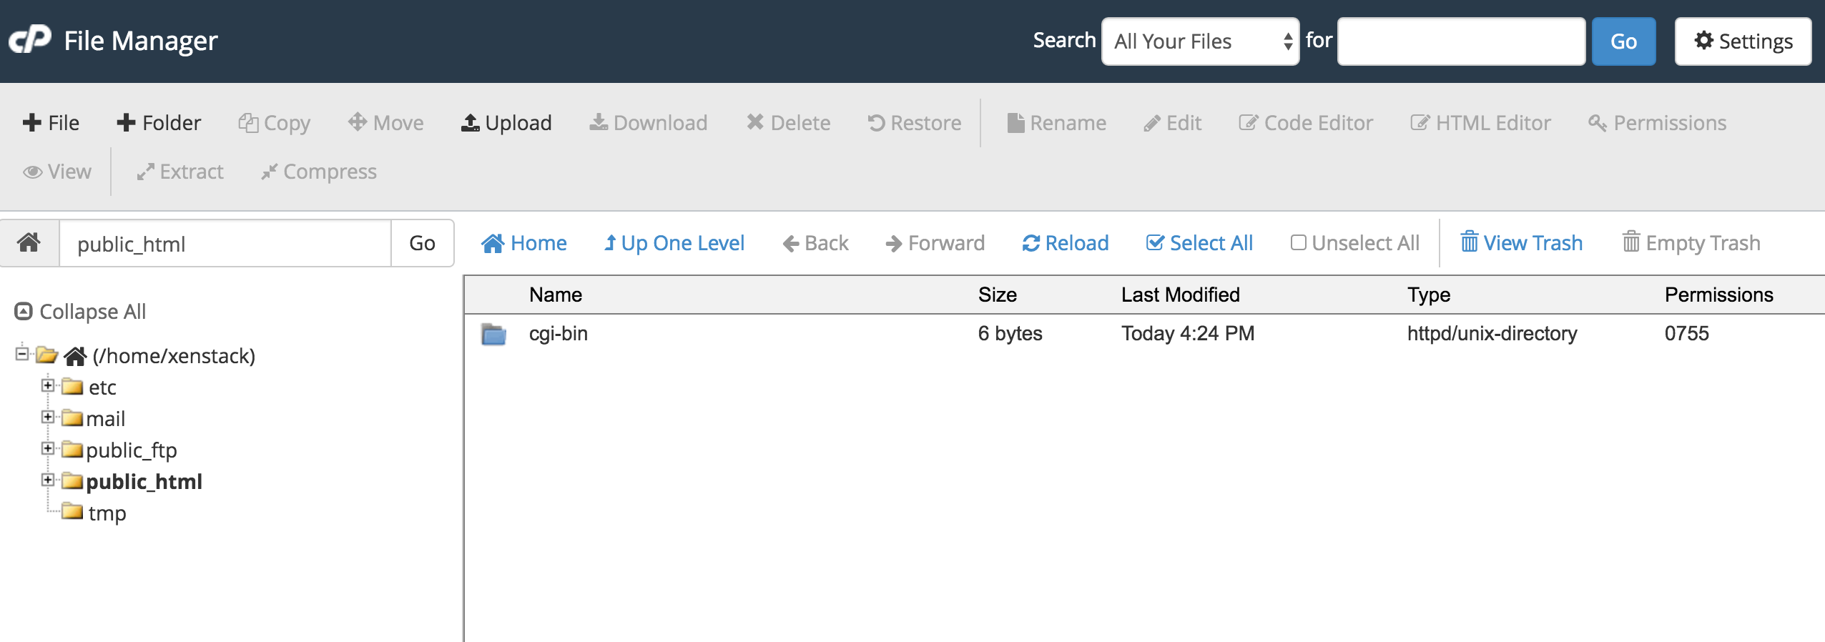Create a new folder with + Folder
Image resolution: width=1825 pixels, height=642 pixels.
pos(159,123)
